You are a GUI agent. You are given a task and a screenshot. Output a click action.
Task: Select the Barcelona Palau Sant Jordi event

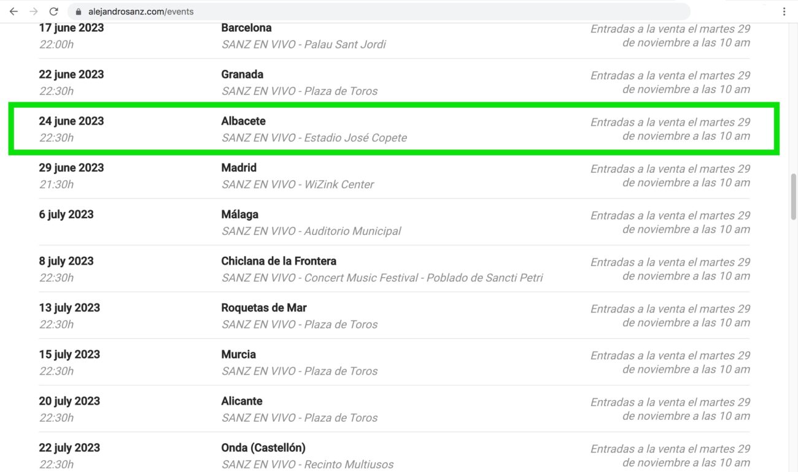coord(394,36)
